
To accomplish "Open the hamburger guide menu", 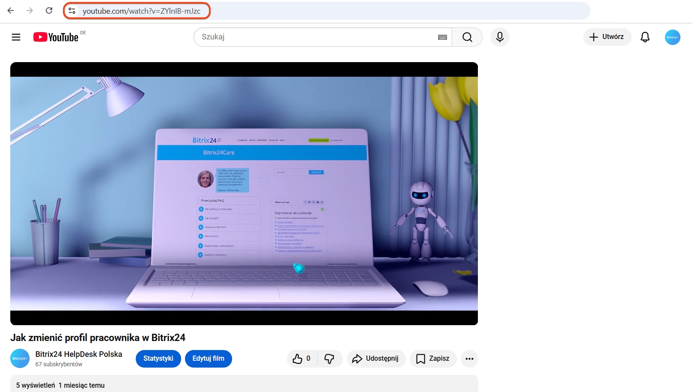I will [16, 37].
